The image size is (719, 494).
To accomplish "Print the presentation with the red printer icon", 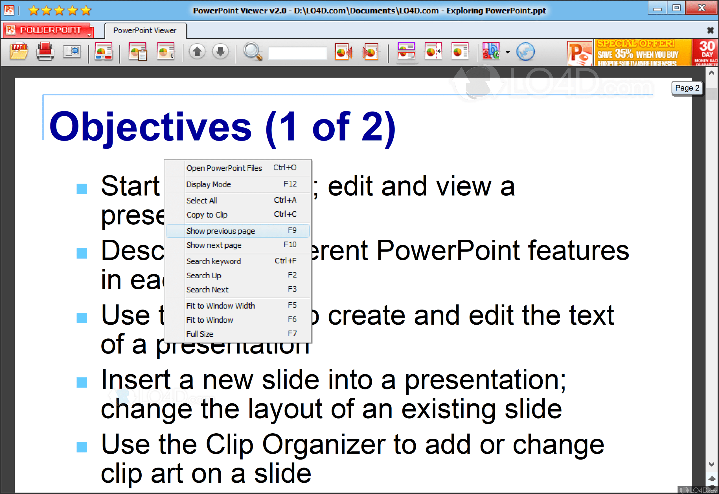I will click(x=45, y=51).
